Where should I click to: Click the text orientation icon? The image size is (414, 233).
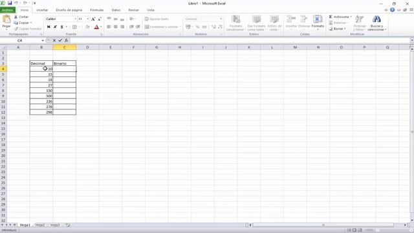click(131, 19)
